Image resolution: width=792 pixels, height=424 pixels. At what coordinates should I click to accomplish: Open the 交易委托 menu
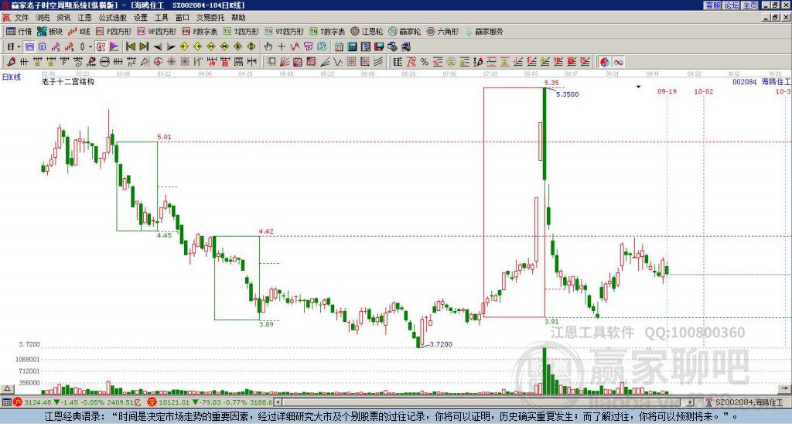pyautogui.click(x=210, y=18)
